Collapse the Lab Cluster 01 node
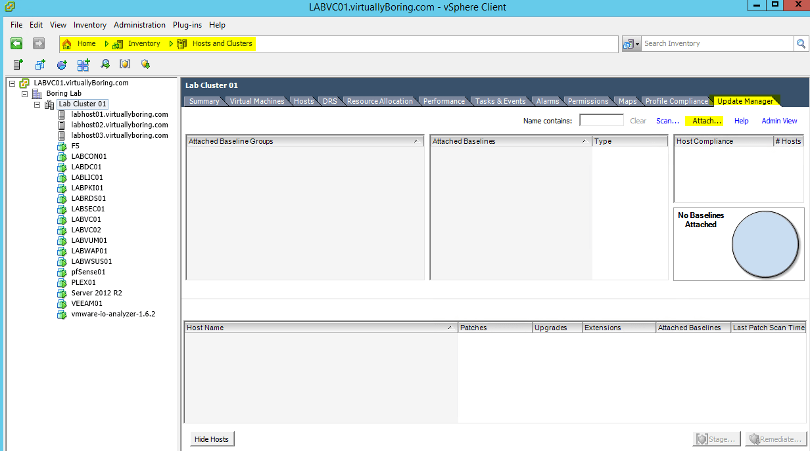This screenshot has width=810, height=451. click(37, 104)
